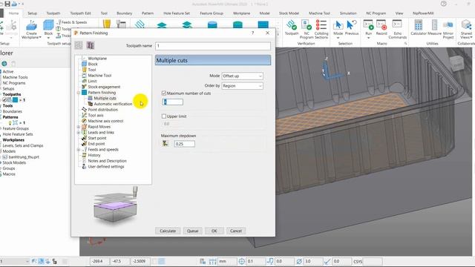The image size is (475, 267).
Task: Click the second icon beside toolpath name
Action: tap(91, 45)
